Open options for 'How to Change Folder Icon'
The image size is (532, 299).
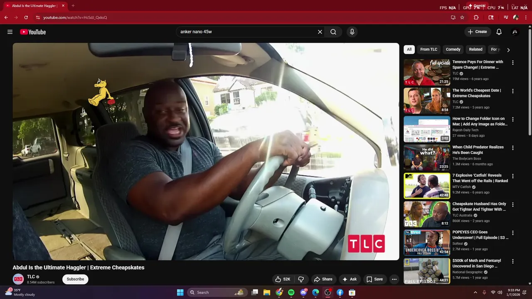[512, 119]
